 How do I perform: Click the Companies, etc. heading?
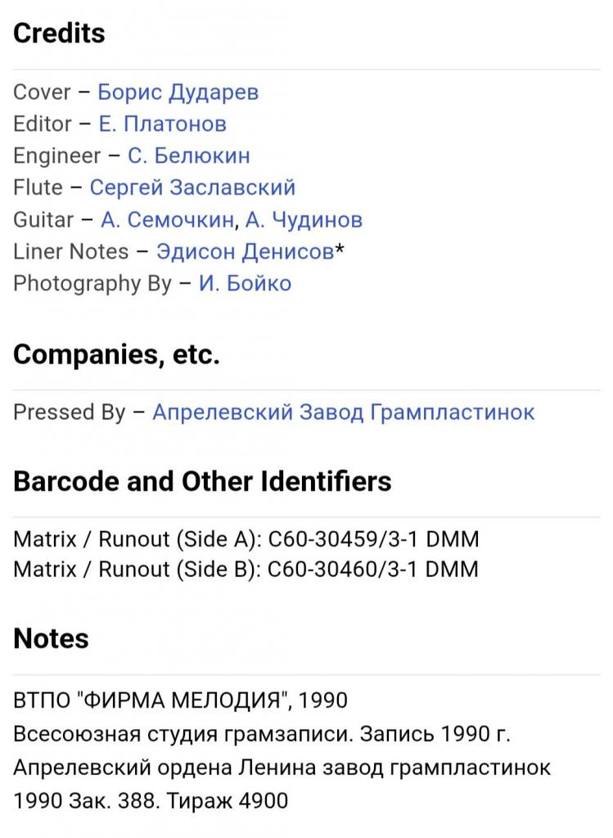116,354
